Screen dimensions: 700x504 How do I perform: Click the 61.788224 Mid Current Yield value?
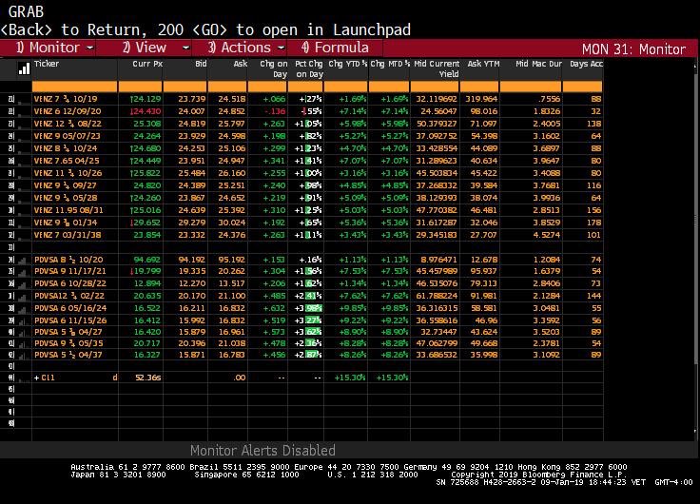click(x=436, y=296)
